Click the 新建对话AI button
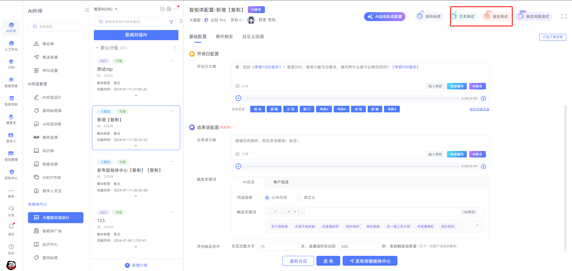 [136, 35]
